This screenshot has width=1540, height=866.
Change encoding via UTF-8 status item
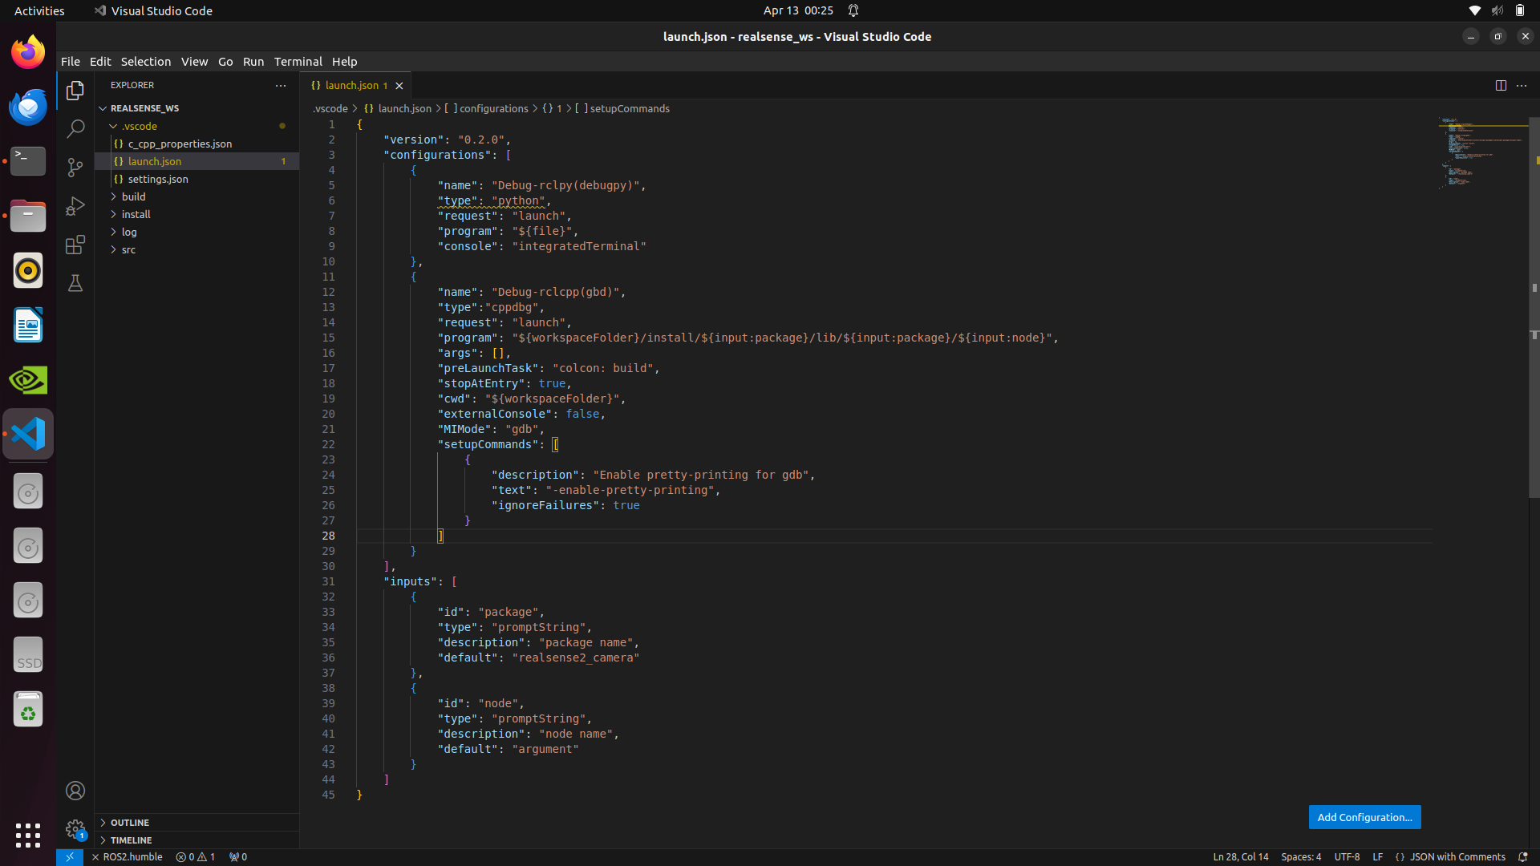[x=1347, y=857]
